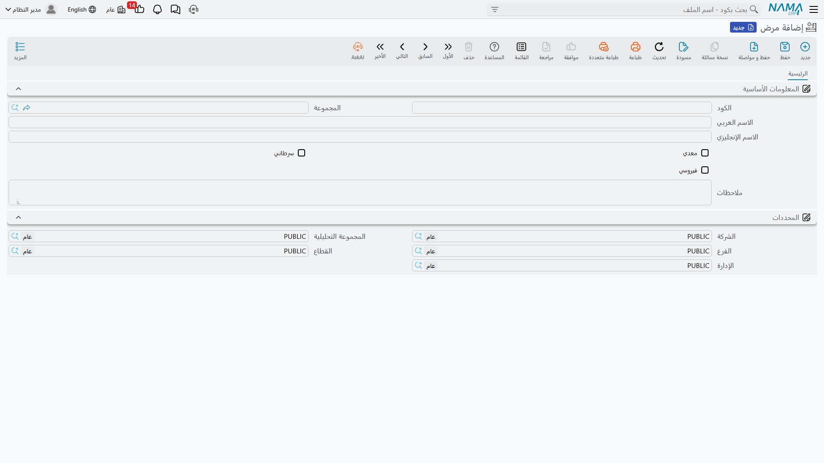Screen dimensions: 824x463
Task: Click lookup icon in القطاع field
Action: [x=15, y=251]
